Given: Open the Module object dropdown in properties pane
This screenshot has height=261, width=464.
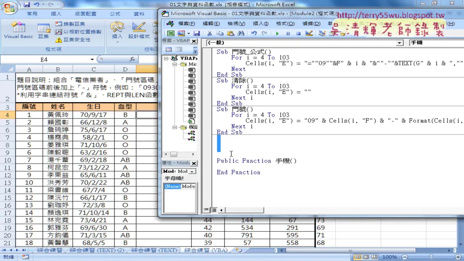Looking at the screenshot, I should (192, 171).
